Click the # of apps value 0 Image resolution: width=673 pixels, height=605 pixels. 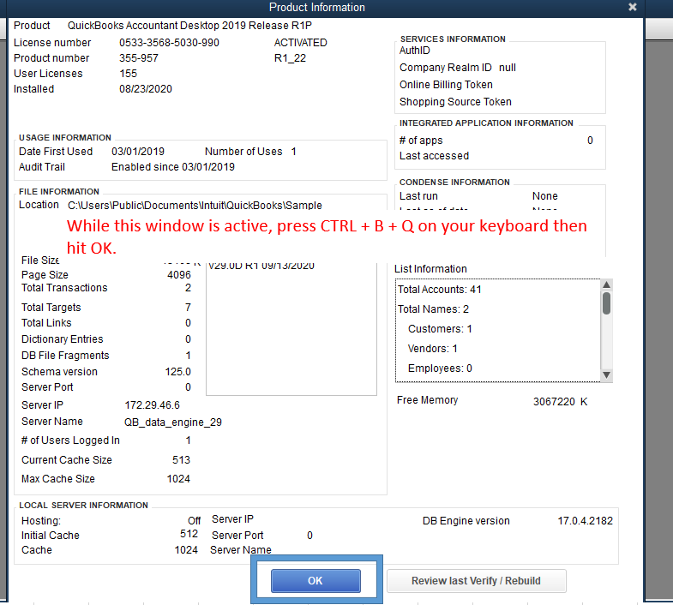[590, 141]
